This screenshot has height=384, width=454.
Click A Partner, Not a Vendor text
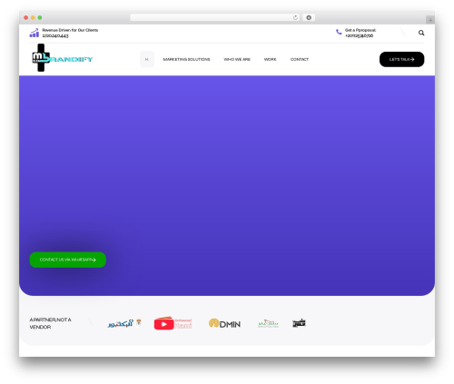coord(50,323)
